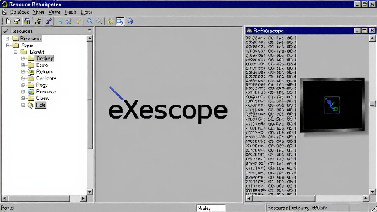Click the folder icon next to Fiaste

click(x=16, y=45)
